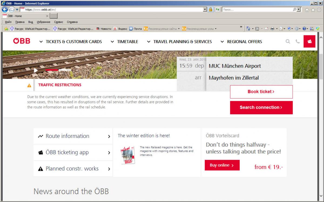Close the ÖBB - Home tab
The height and width of the screenshot is (202, 324).
point(47,16)
